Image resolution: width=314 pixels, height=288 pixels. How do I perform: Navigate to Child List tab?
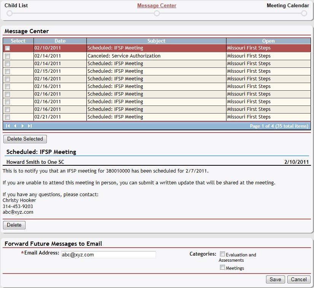point(16,6)
